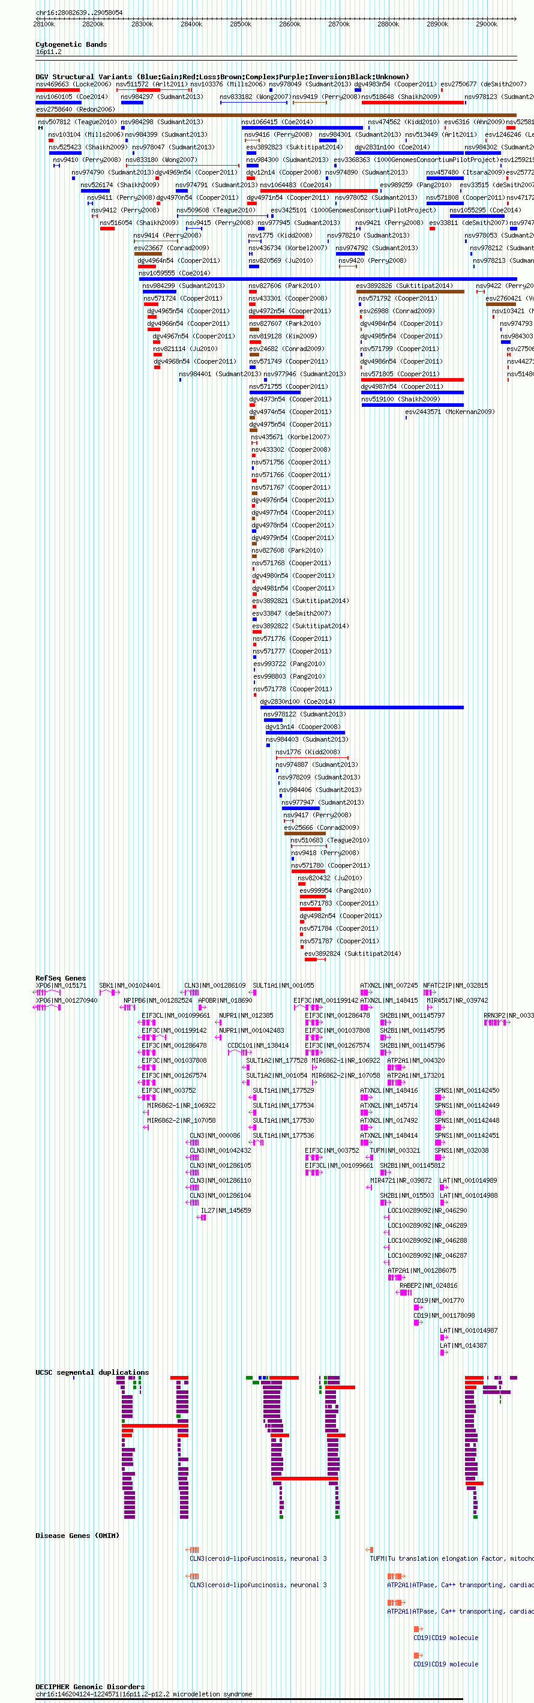
Task: Select variant esv33847 (deSmith2007)
Action: [292, 613]
